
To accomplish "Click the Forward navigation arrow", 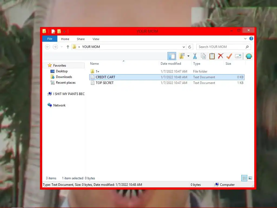I will tap(55, 47).
